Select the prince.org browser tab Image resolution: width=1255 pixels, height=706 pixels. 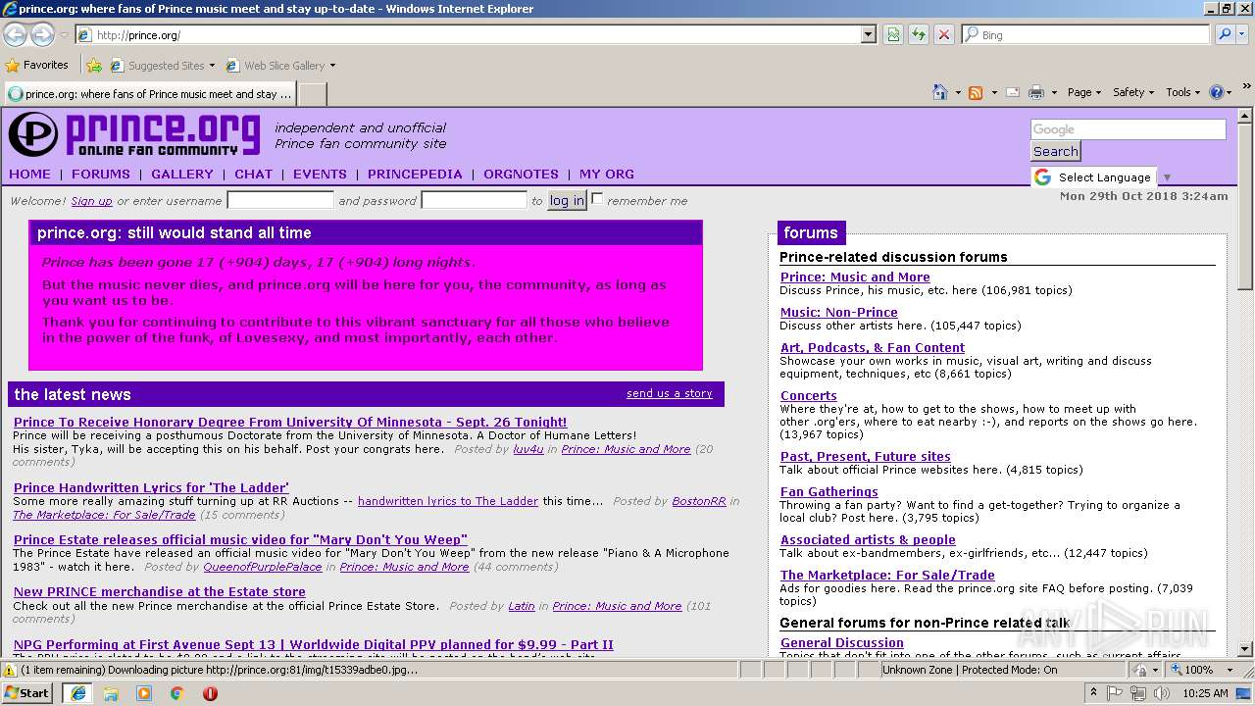click(150, 94)
